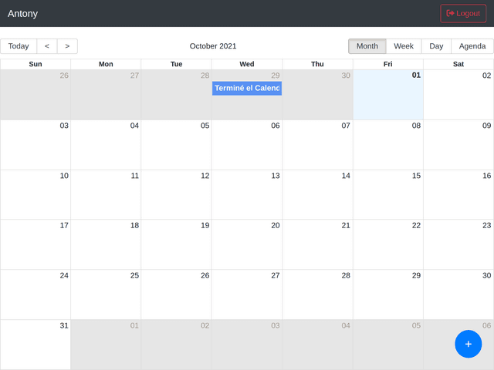The height and width of the screenshot is (370, 494).
Task: Click the Antony navbar name
Action: [x=22, y=14]
